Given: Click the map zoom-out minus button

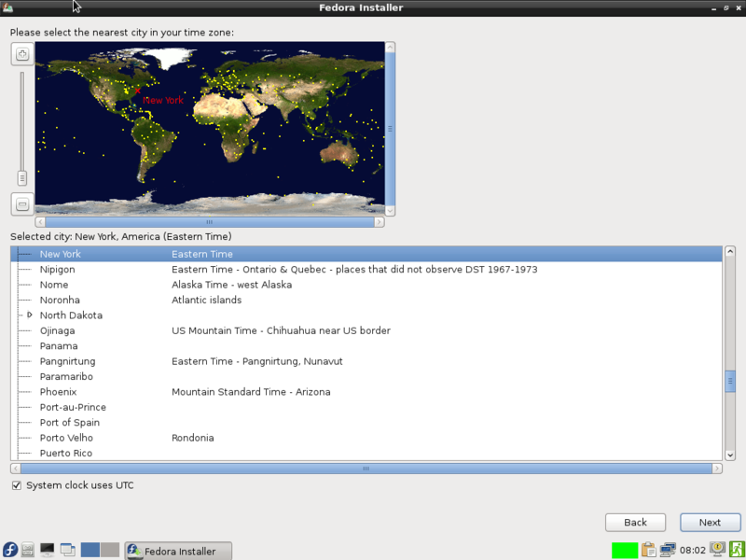Looking at the screenshot, I should (x=22, y=204).
